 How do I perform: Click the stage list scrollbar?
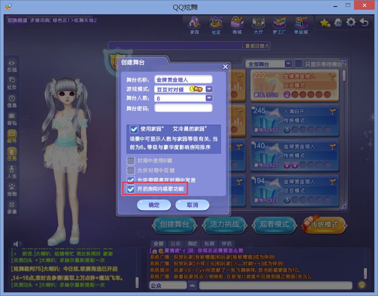[x=344, y=76]
